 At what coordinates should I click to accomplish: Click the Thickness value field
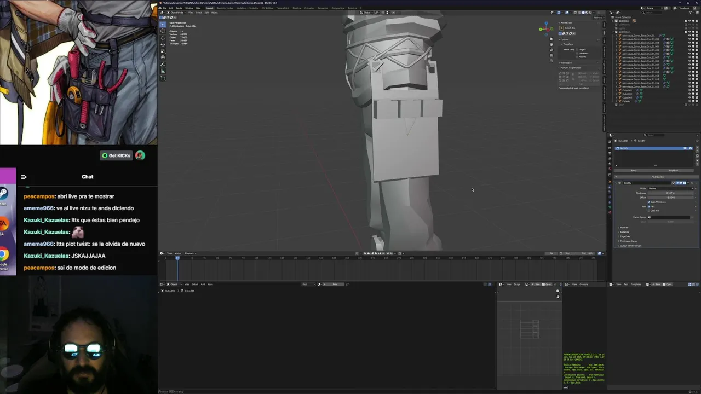pyautogui.click(x=671, y=193)
